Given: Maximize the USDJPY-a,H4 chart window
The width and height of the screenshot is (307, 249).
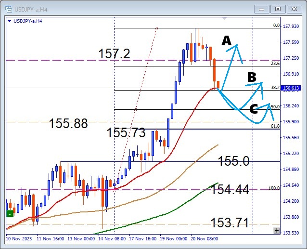Looking at the screenshot, I should (278, 9).
